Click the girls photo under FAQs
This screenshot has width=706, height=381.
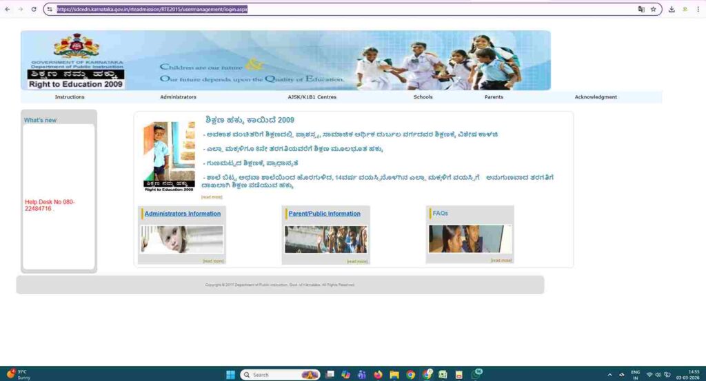click(x=470, y=239)
